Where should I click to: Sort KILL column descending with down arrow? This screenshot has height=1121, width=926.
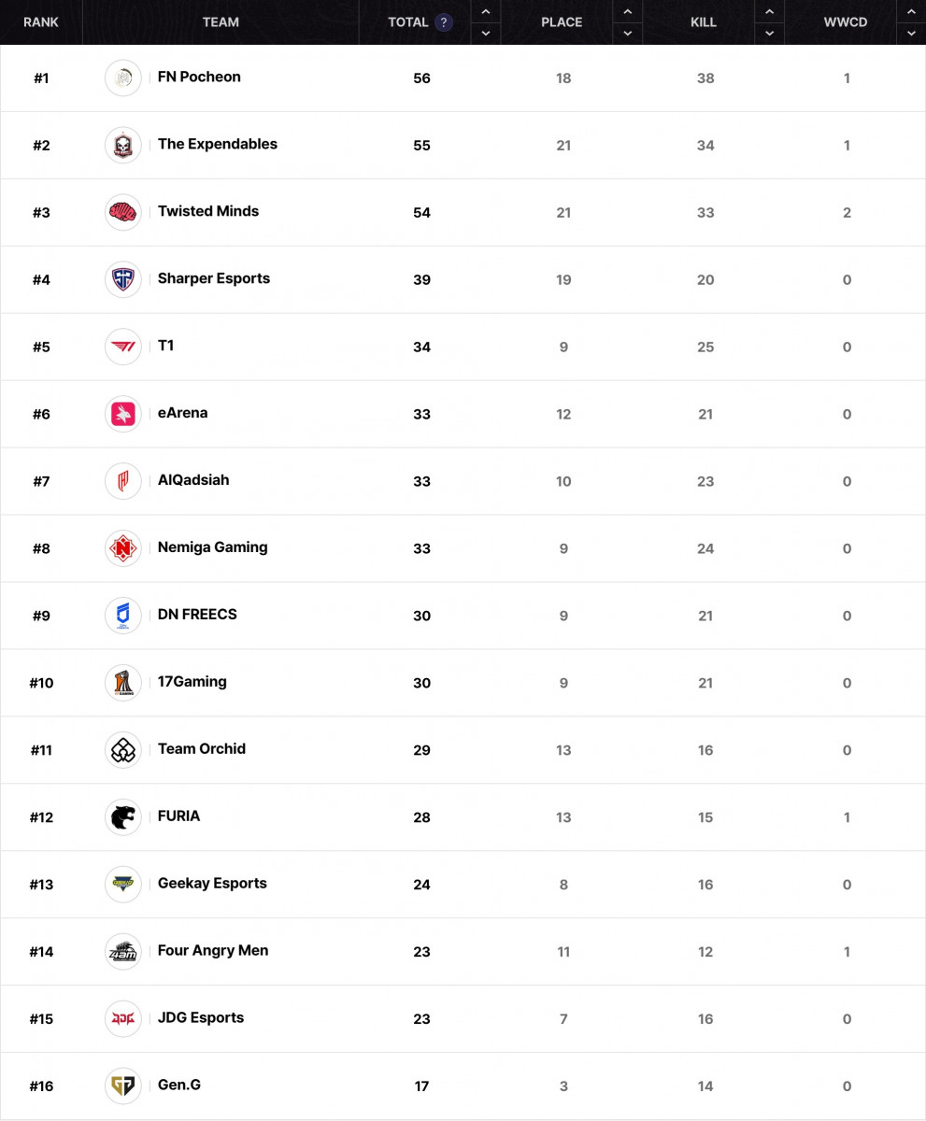[769, 34]
